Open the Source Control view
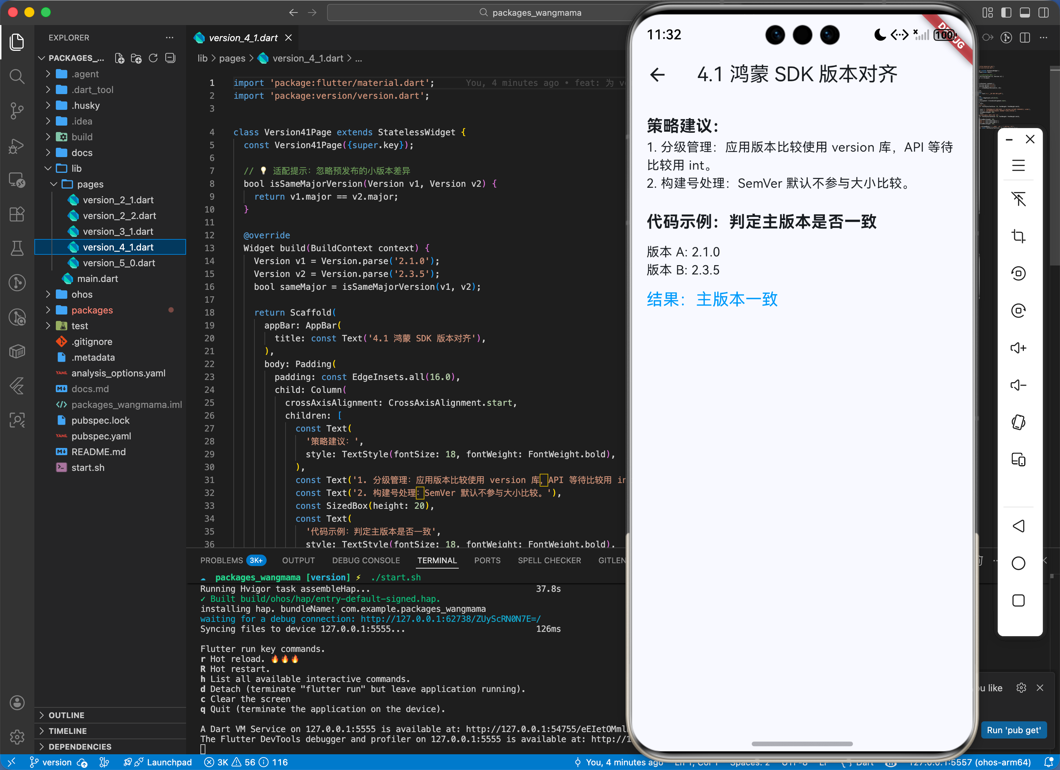1060x770 pixels. [x=17, y=111]
